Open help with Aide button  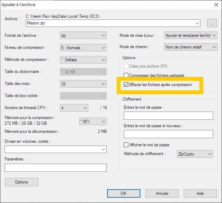[200, 193]
